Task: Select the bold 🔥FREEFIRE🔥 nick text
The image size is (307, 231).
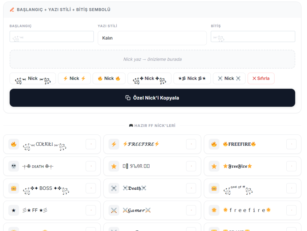Action: tap(240, 144)
